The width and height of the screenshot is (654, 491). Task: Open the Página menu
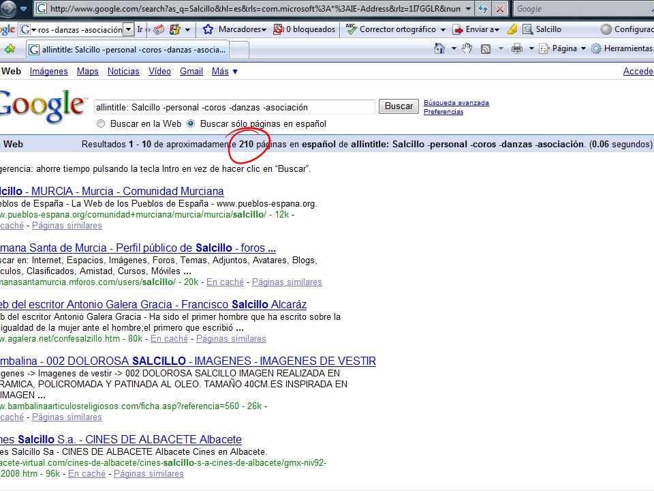(563, 48)
